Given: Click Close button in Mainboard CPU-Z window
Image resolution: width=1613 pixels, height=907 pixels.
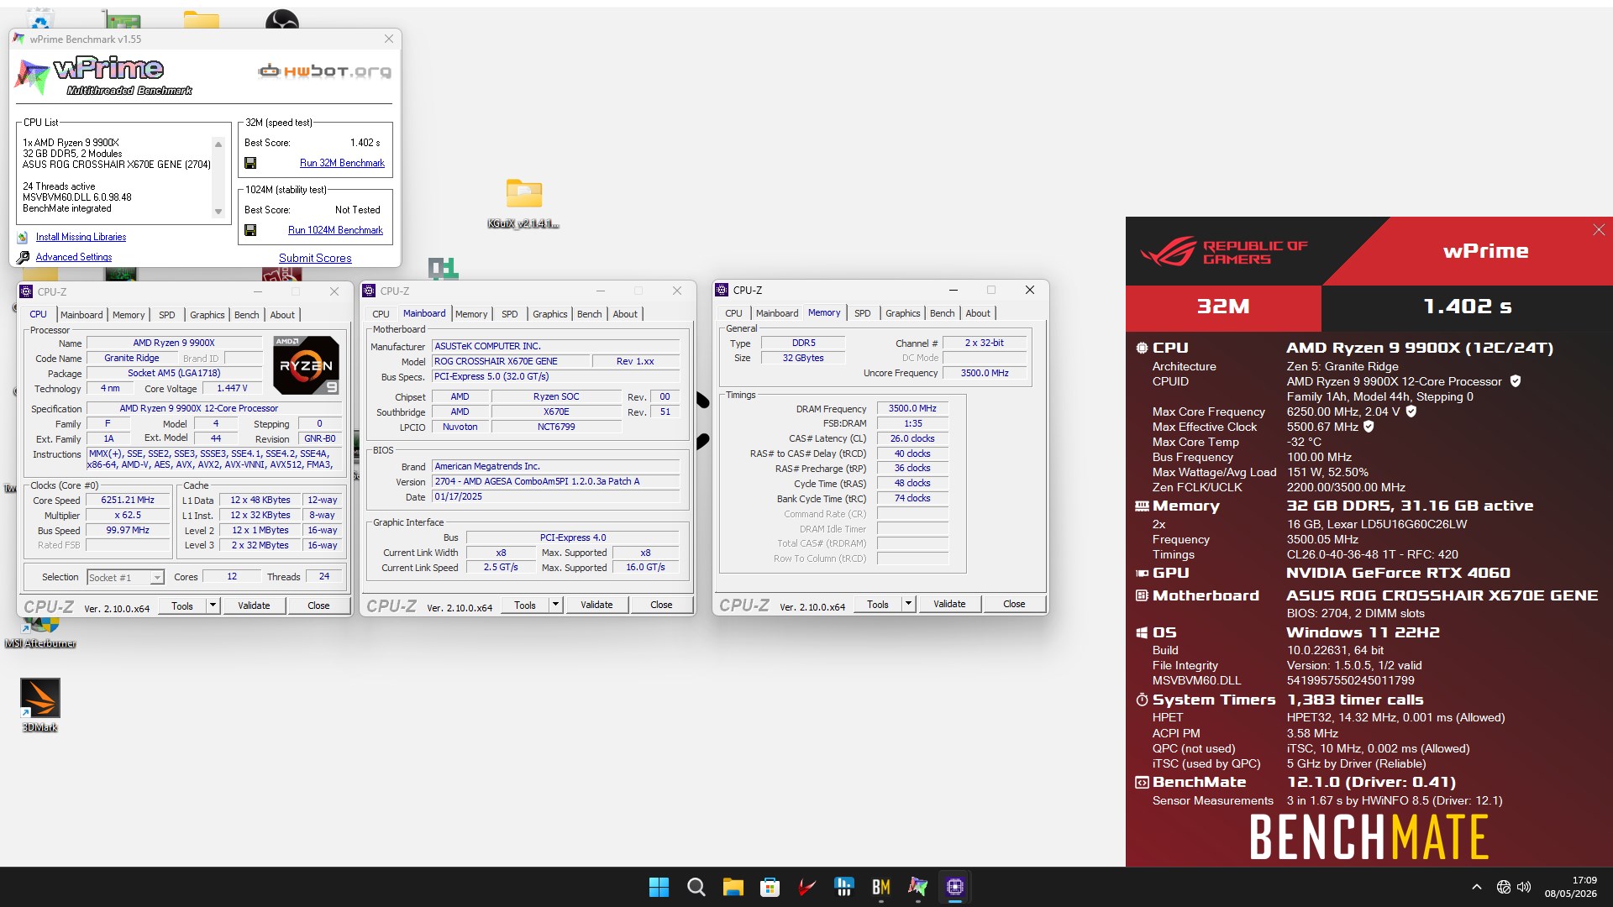Looking at the screenshot, I should [661, 605].
